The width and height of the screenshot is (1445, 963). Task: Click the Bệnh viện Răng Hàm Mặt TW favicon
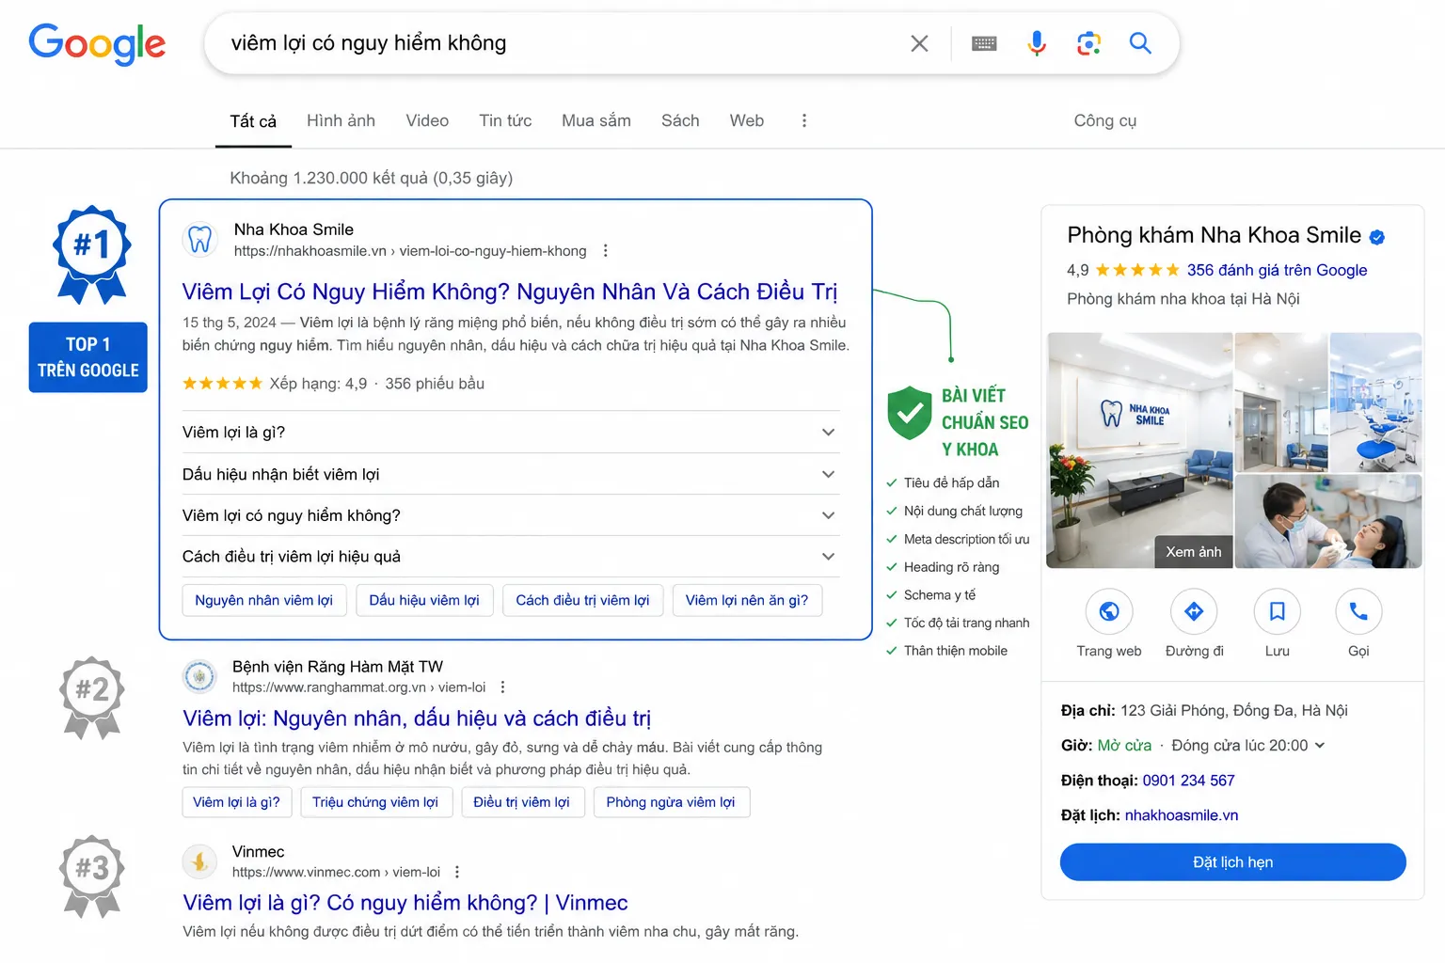(199, 676)
